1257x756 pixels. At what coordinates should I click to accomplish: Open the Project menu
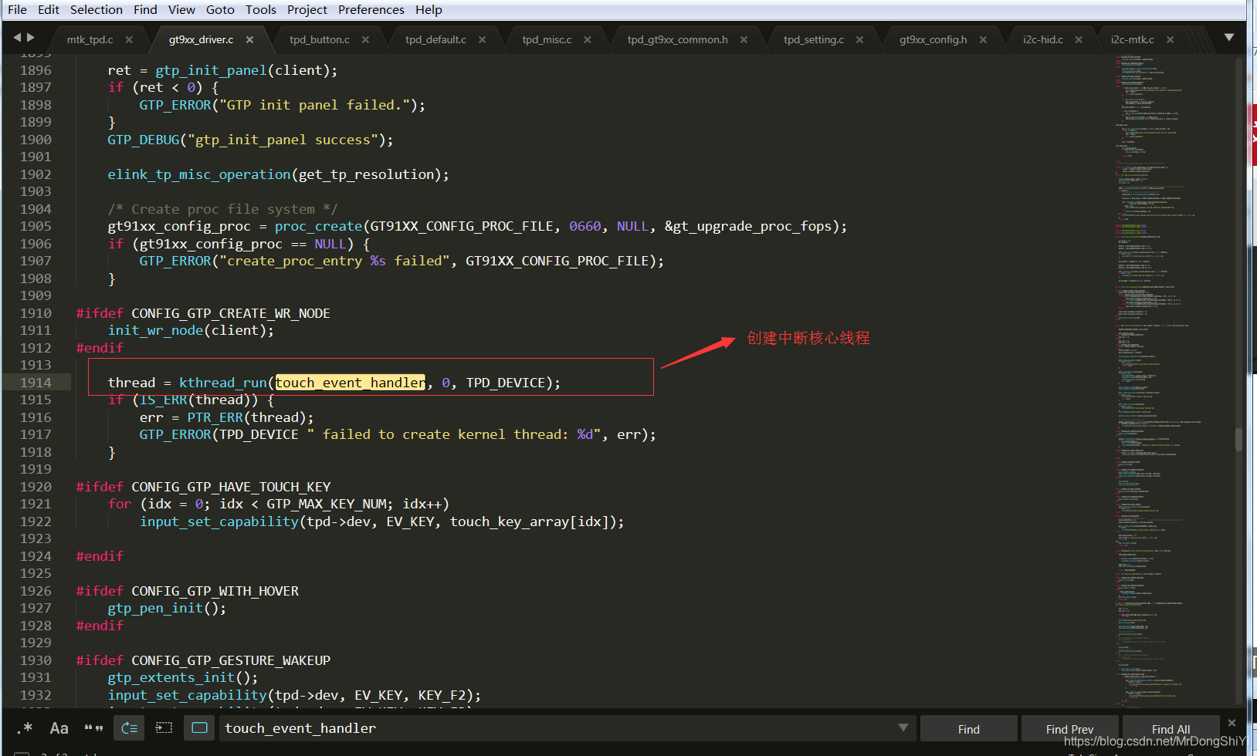click(x=307, y=9)
